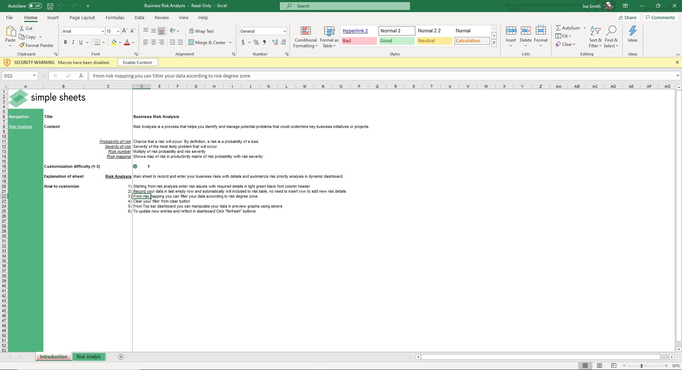Expand the AutoSum dropdown arrow
Viewport: 682px width, 370px height.
pos(585,28)
